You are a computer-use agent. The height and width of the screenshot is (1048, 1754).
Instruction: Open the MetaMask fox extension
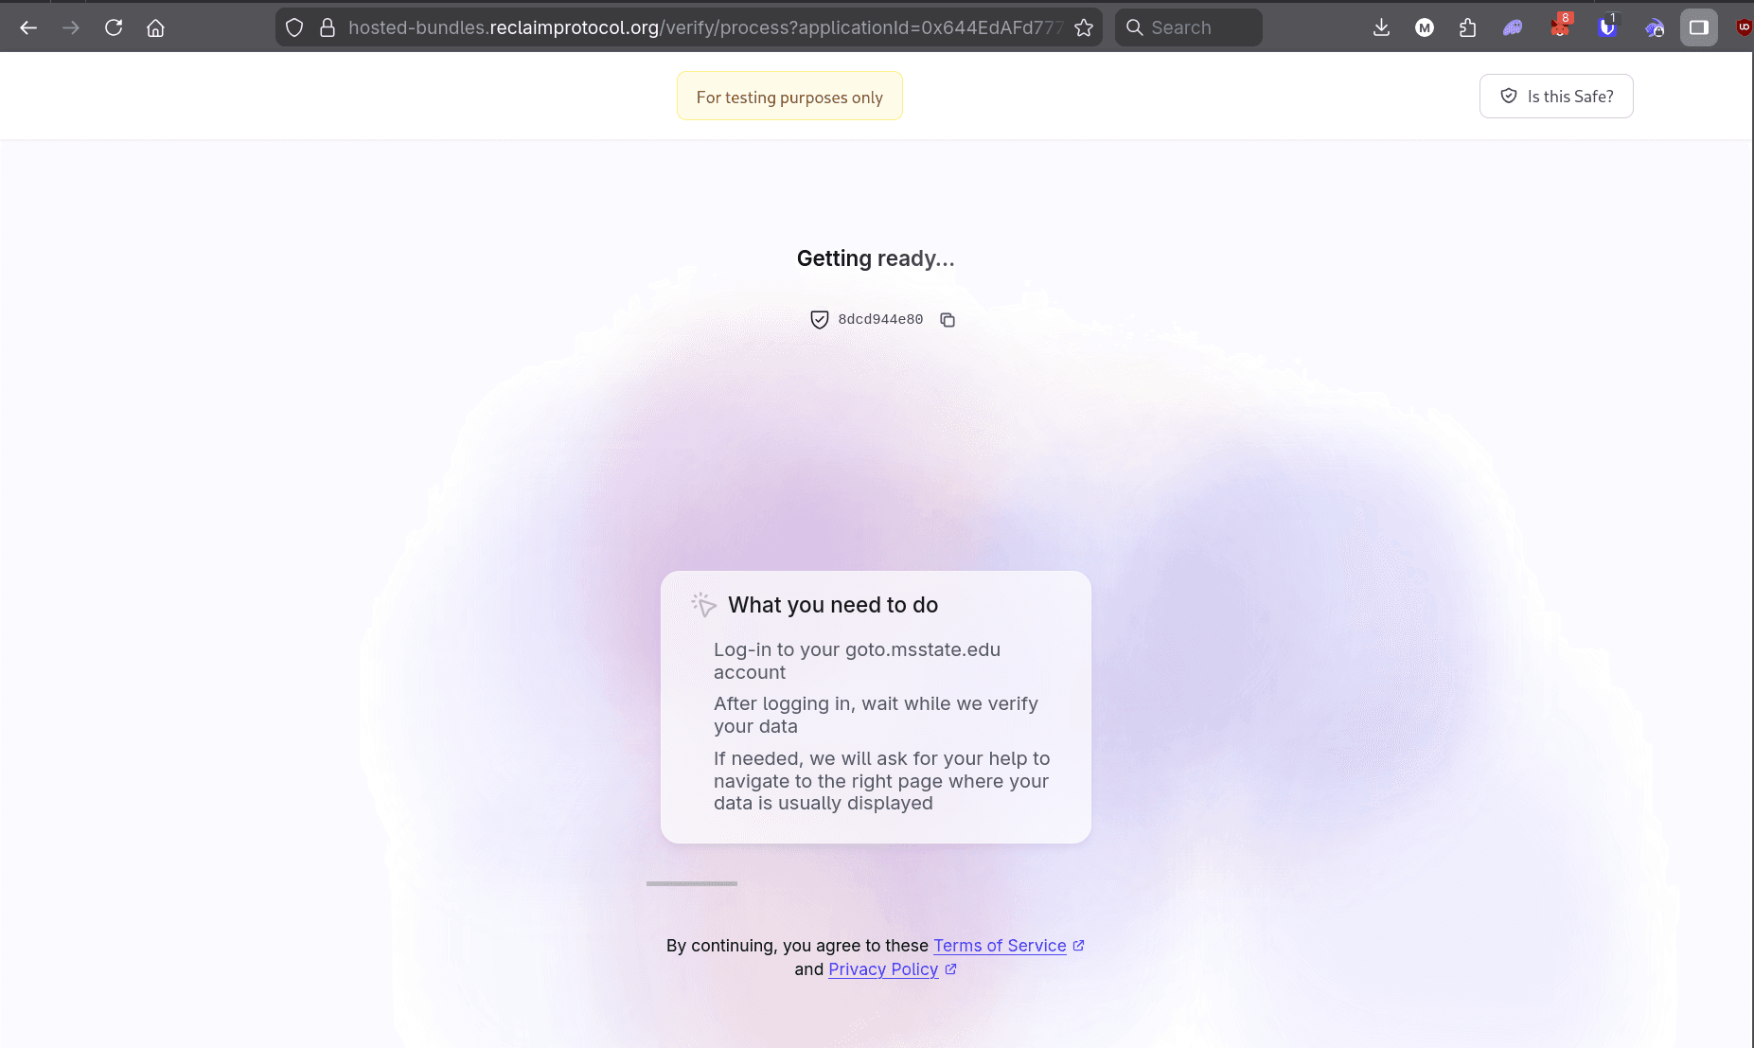pyautogui.click(x=1560, y=27)
